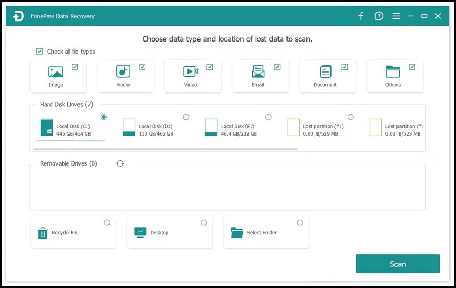Click the 'Local Disk (F:)' label
The height and width of the screenshot is (288, 456).
(x=237, y=126)
